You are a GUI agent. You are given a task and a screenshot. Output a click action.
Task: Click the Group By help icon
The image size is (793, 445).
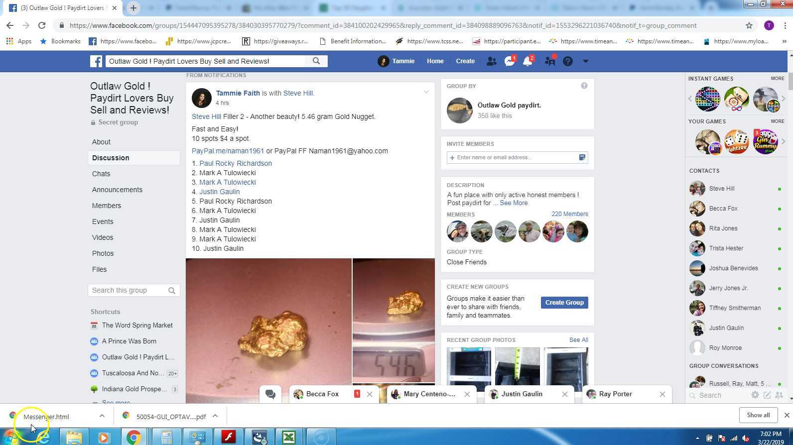[x=584, y=86]
